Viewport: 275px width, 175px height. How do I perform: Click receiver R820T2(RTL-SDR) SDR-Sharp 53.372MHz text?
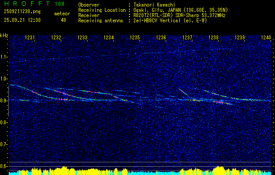(179, 15)
